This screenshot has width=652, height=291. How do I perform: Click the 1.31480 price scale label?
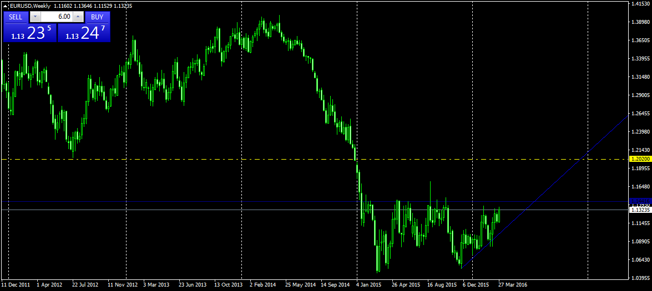(640, 77)
